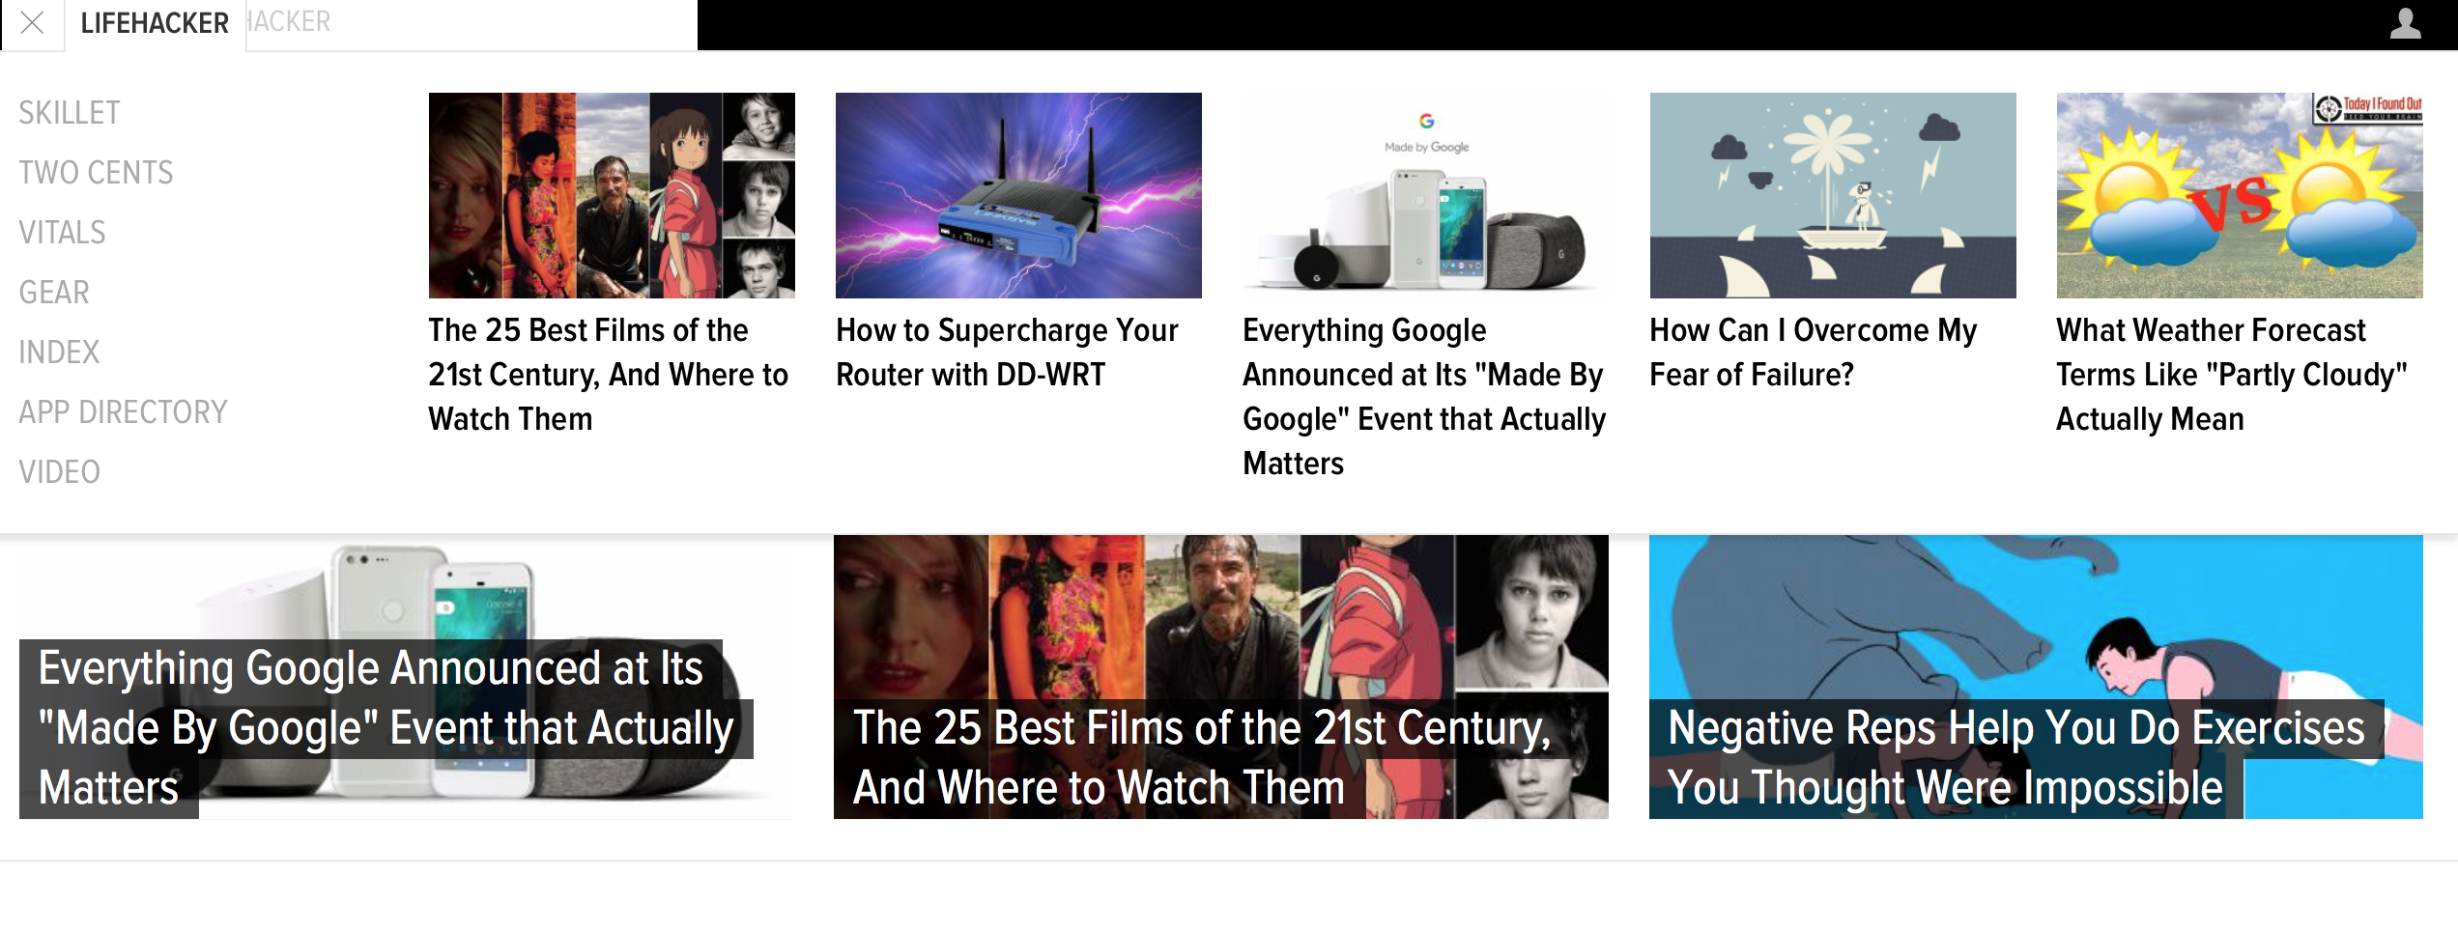Read 'What Weather Forecast Terms' article headline
Screen dimensions: 2458x931
[x=2232, y=375]
